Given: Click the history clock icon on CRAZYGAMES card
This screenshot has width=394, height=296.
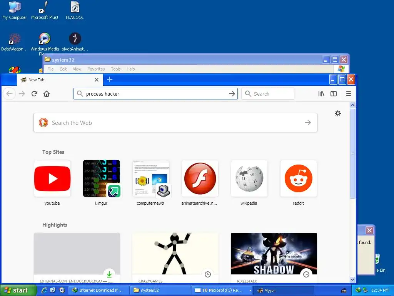Looking at the screenshot, I should point(207,274).
